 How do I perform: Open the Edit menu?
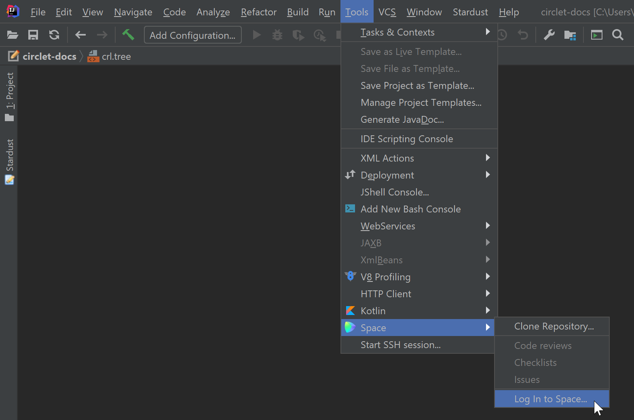click(x=64, y=12)
